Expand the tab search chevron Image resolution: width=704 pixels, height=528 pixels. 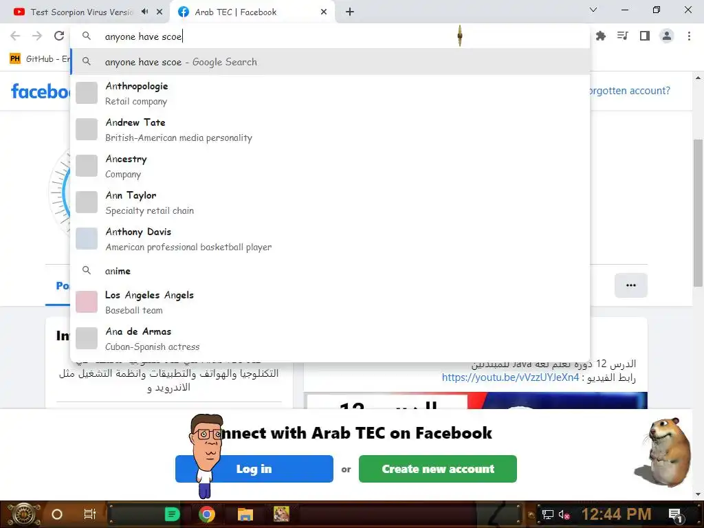pos(593,10)
